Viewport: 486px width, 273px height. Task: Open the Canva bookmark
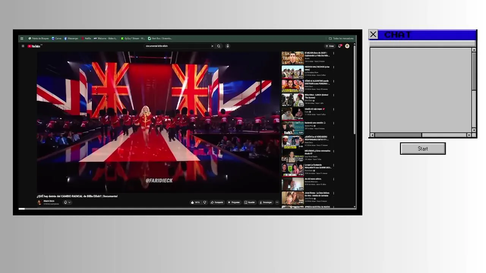point(57,38)
